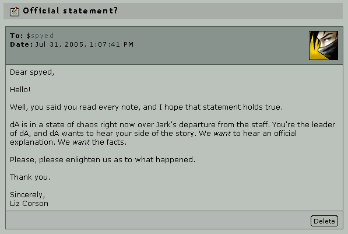Click the dollar sign symbol before spyed
This screenshot has height=234, width=348.
28,36
